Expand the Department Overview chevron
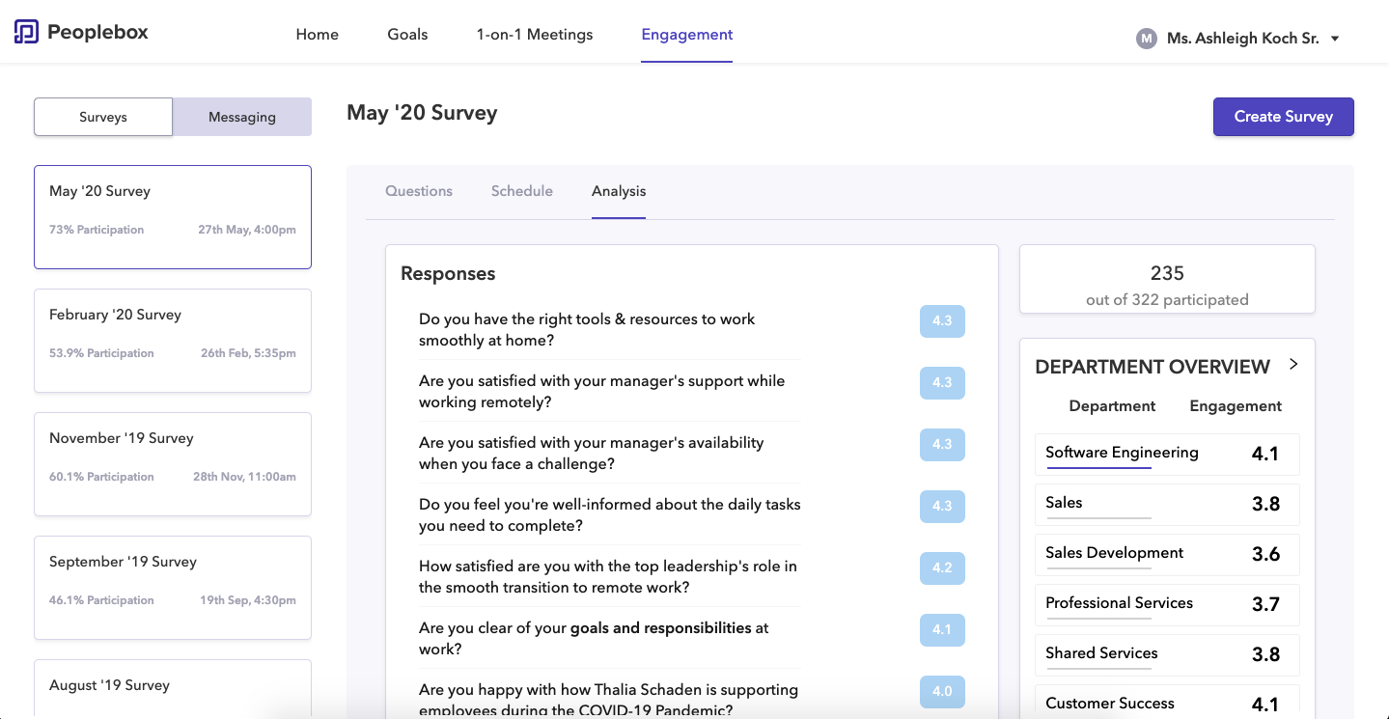1389x719 pixels. (1293, 365)
